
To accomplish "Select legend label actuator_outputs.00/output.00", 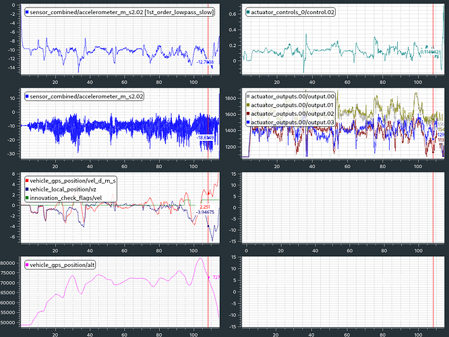I will 293,96.
